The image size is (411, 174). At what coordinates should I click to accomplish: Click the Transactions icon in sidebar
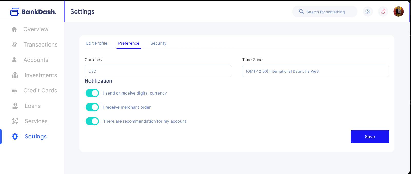coord(14,44)
